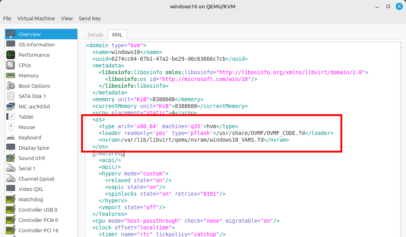Select the Sound ich9 icon
Image resolution: width=406 pixels, height=237 pixels.
[11, 158]
